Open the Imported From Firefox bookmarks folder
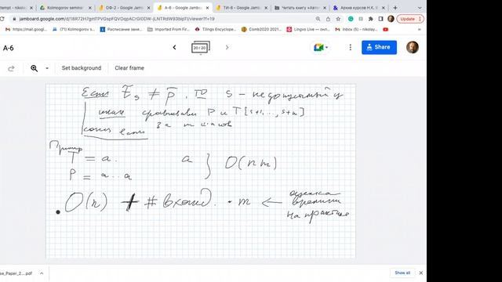The height and width of the screenshot is (282, 502). pos(169,30)
